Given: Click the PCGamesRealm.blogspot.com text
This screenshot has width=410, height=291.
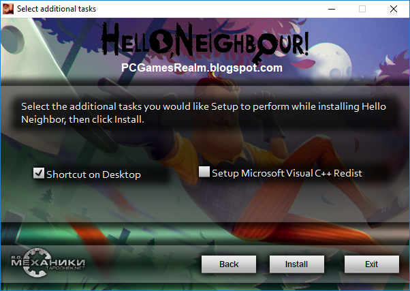Looking at the screenshot, I should (x=202, y=67).
